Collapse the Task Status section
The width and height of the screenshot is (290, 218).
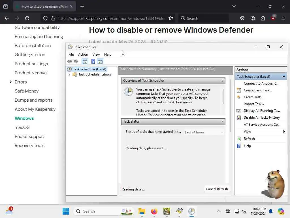(222, 122)
